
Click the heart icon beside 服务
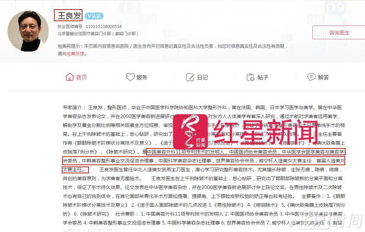130,77
